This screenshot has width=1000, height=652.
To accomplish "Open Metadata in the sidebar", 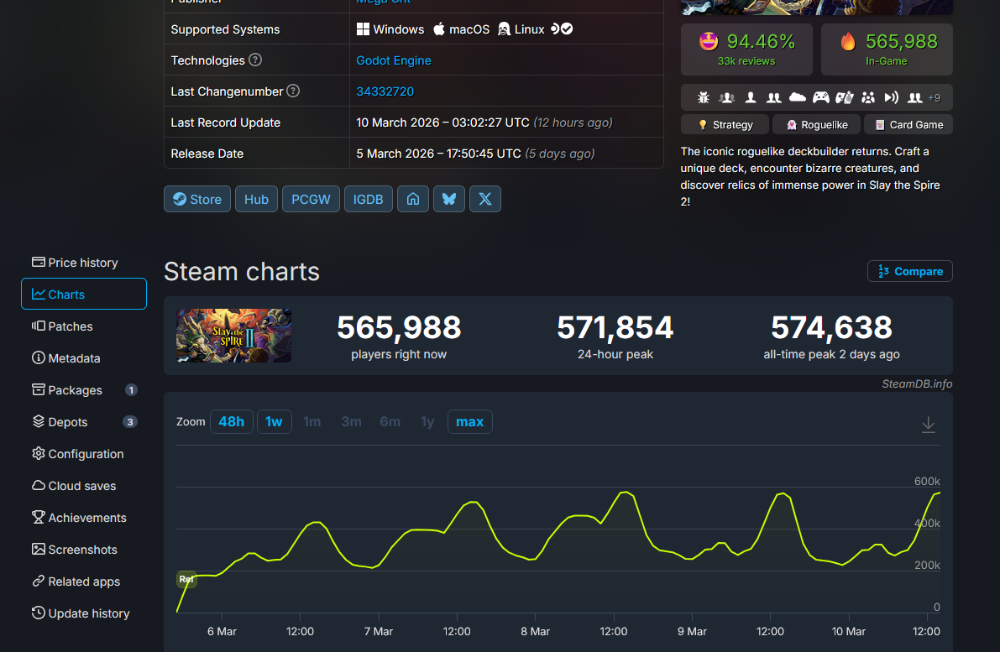I will [x=84, y=358].
